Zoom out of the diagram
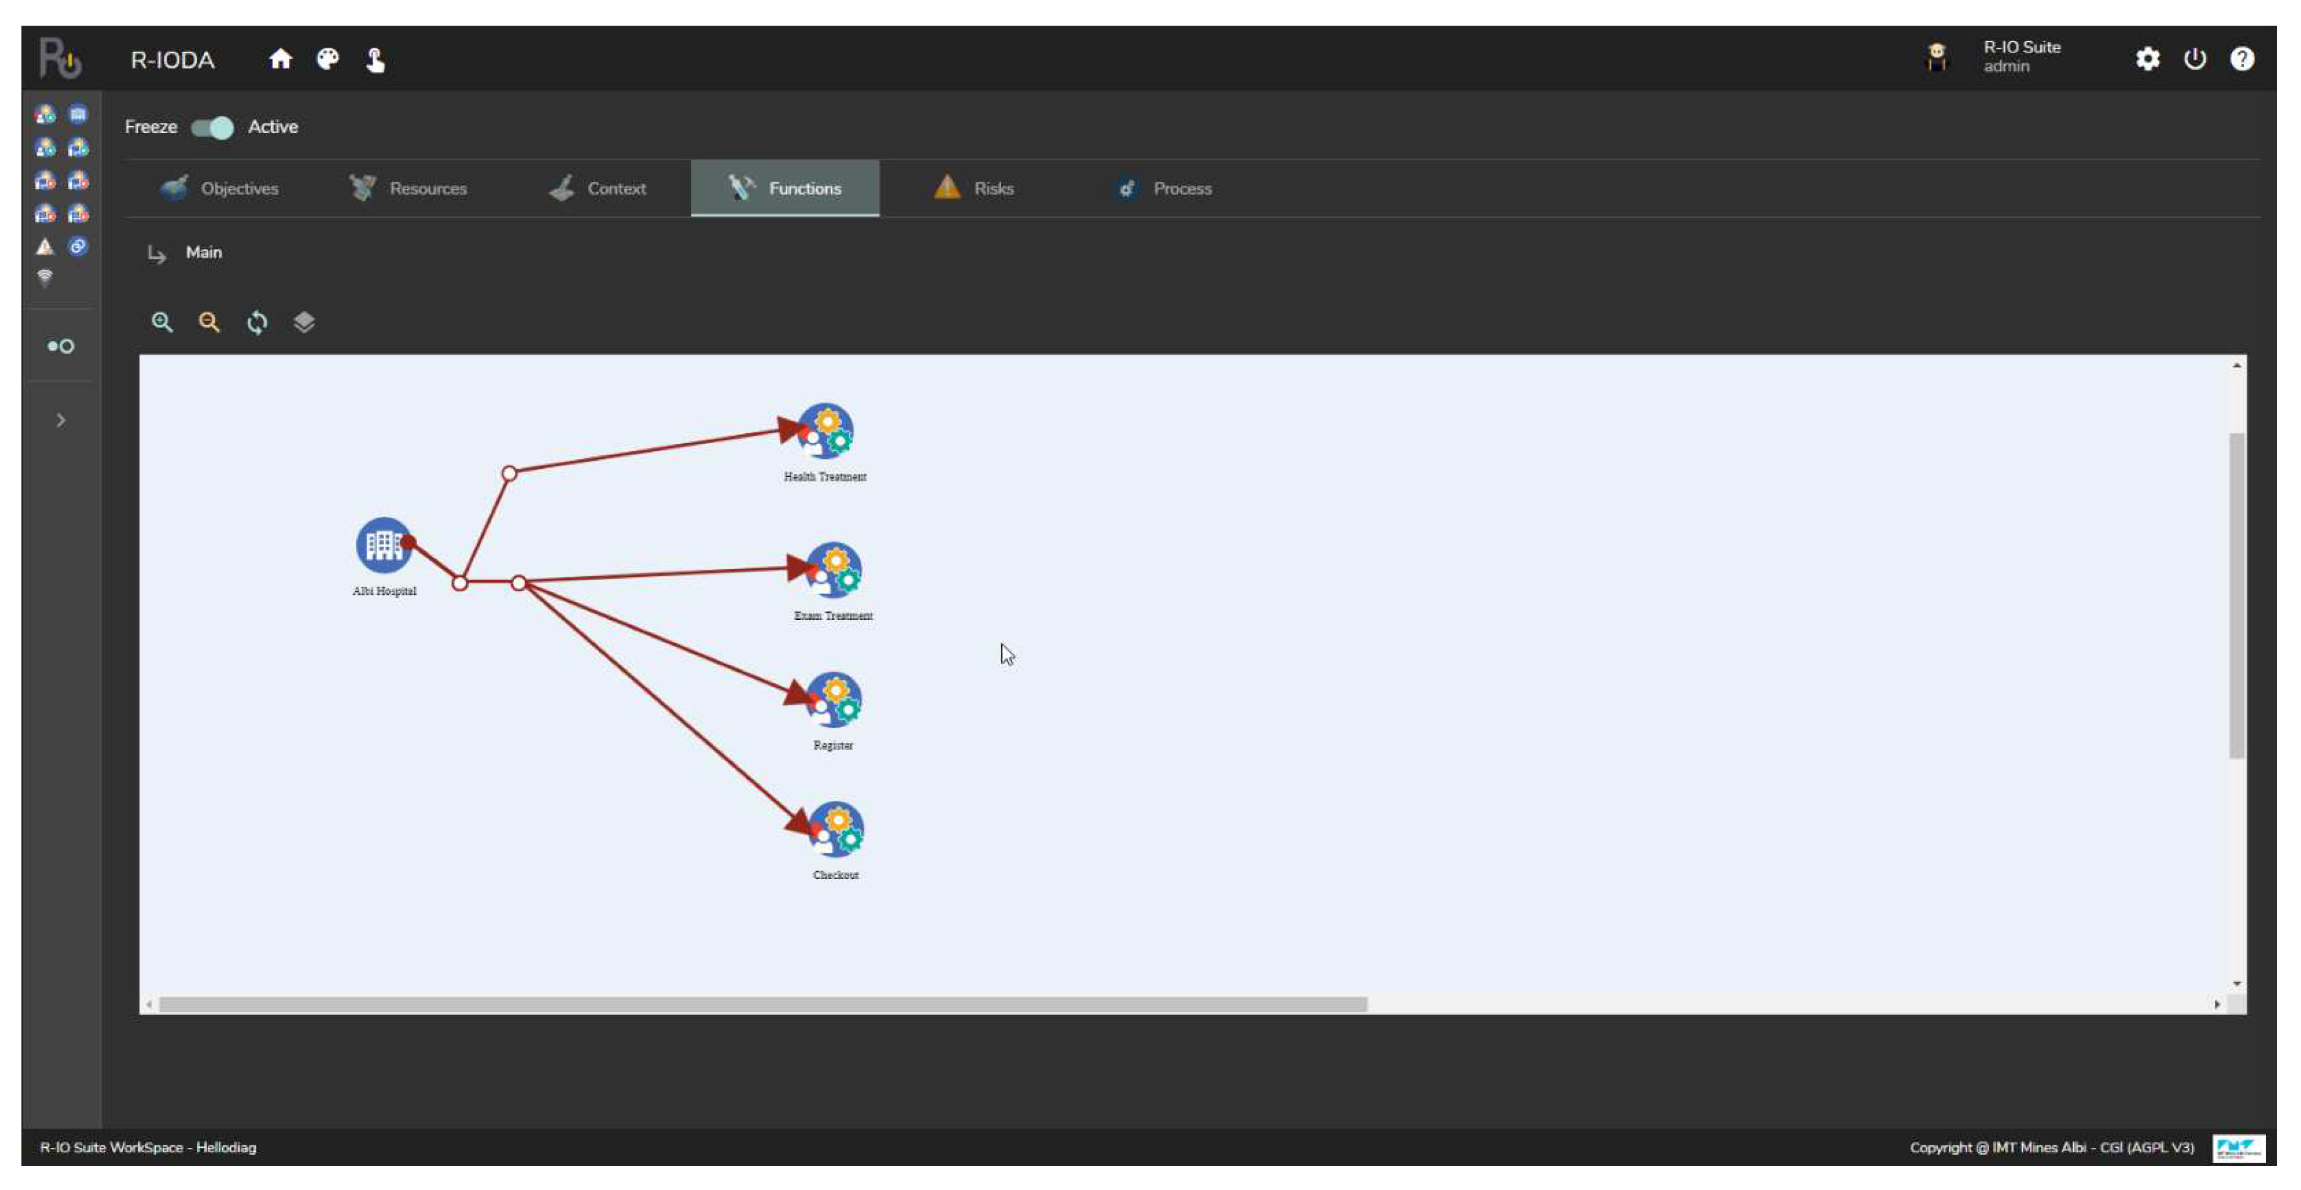The width and height of the screenshot is (2301, 1190). (209, 322)
